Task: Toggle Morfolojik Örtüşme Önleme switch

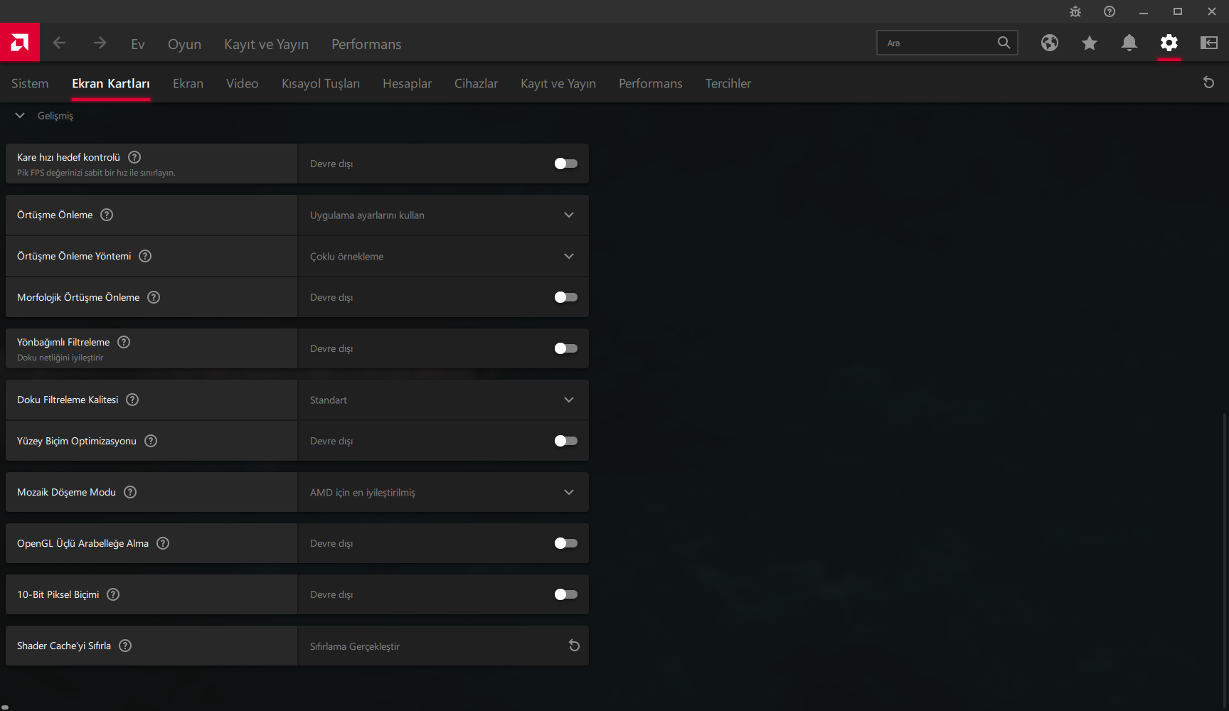Action: 566,297
